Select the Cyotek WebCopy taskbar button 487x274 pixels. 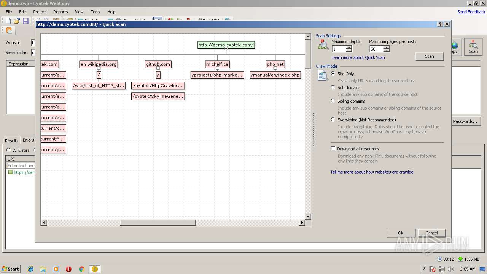coord(95,269)
